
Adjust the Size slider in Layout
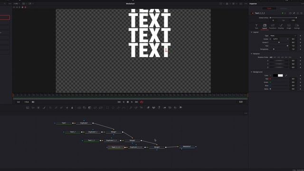point(279,46)
